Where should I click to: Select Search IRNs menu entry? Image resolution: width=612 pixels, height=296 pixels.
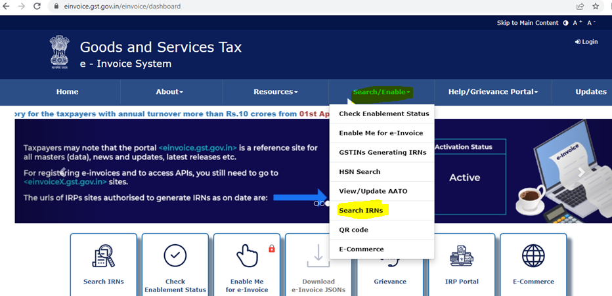[x=382, y=211]
